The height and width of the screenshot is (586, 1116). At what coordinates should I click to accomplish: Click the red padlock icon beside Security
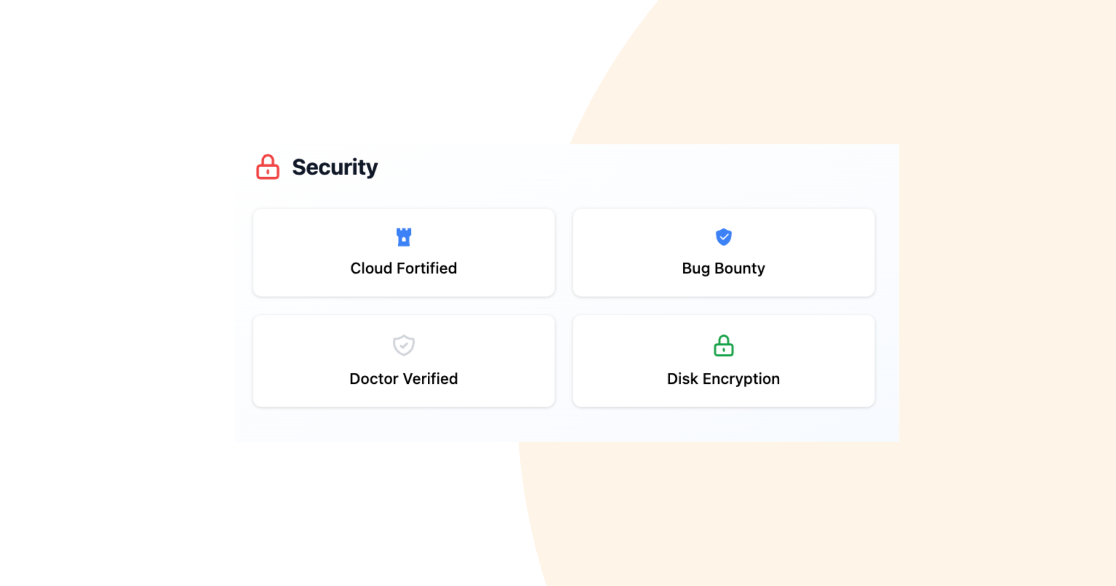coord(268,167)
